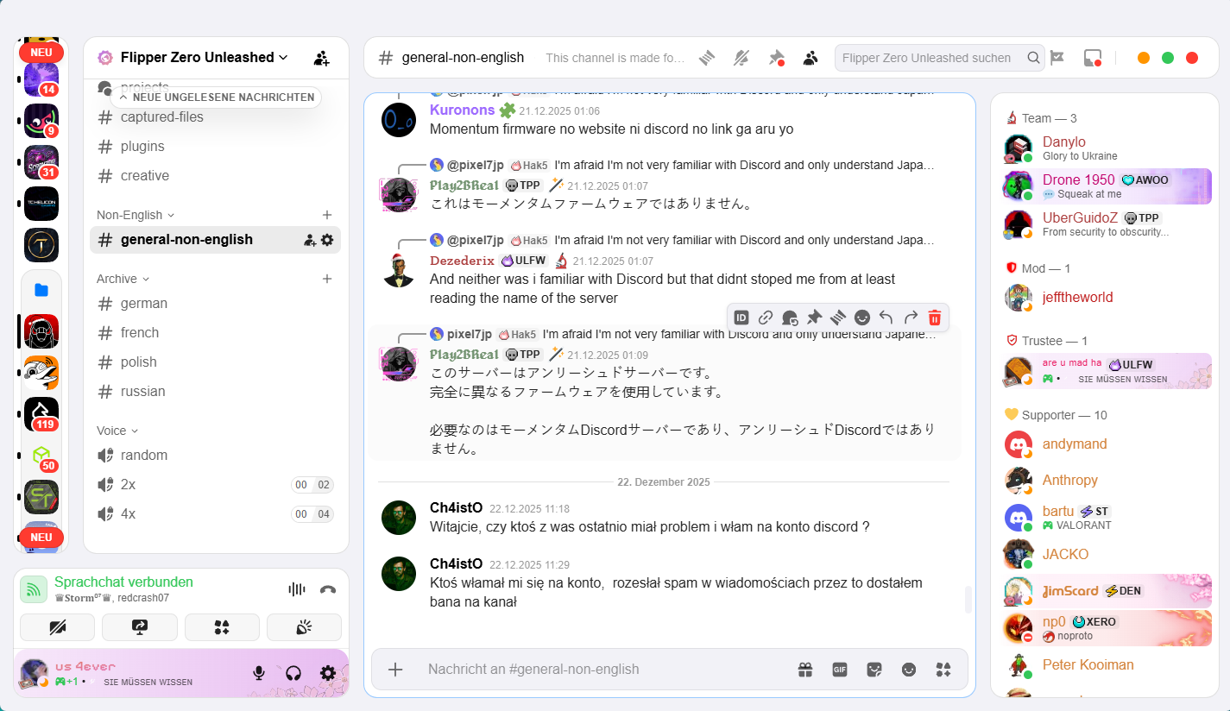Image resolution: width=1230 pixels, height=711 pixels.
Task: Open the plugins channel
Action: point(215,147)
